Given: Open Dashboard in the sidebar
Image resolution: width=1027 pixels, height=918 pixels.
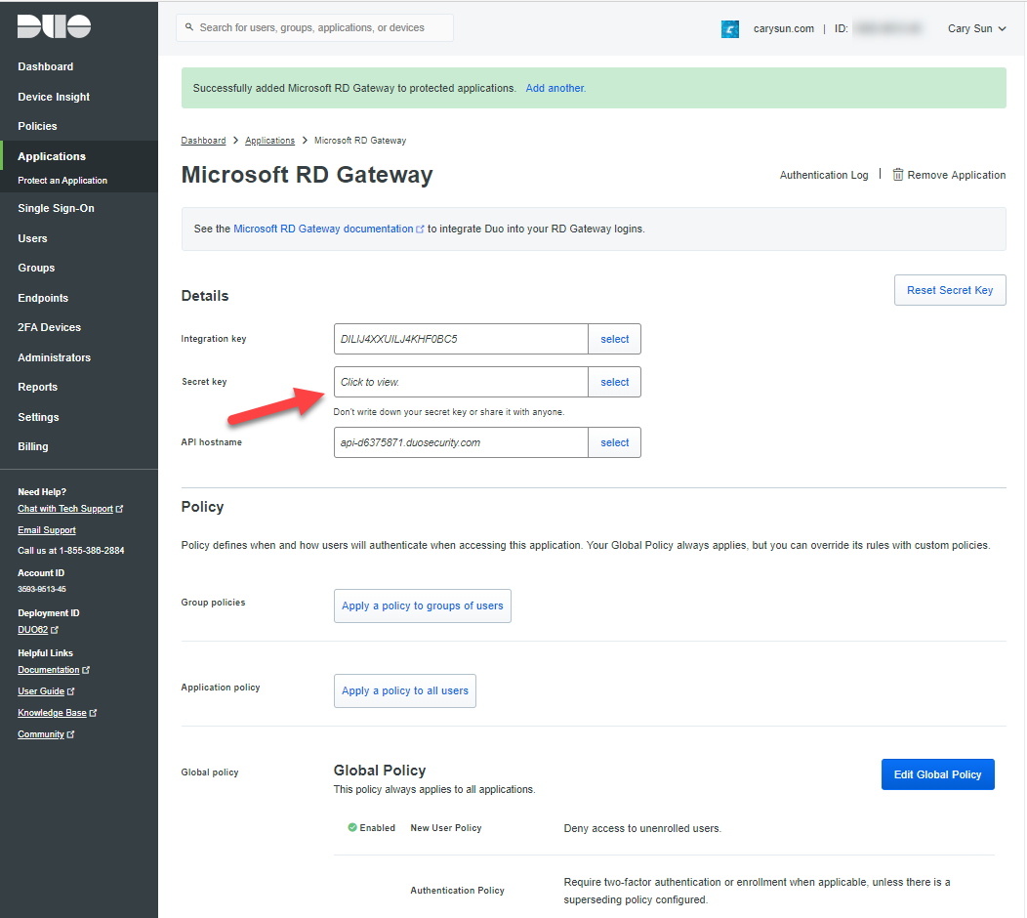Looking at the screenshot, I should [45, 66].
